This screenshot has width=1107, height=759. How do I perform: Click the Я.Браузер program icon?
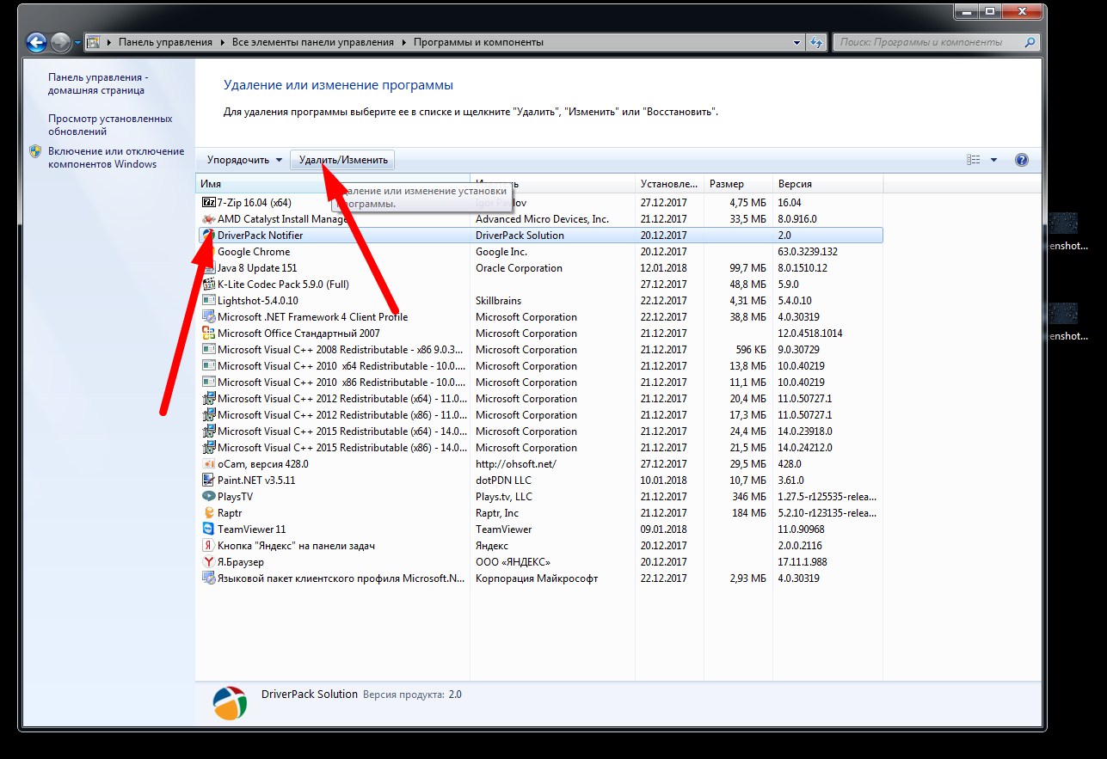coord(208,562)
